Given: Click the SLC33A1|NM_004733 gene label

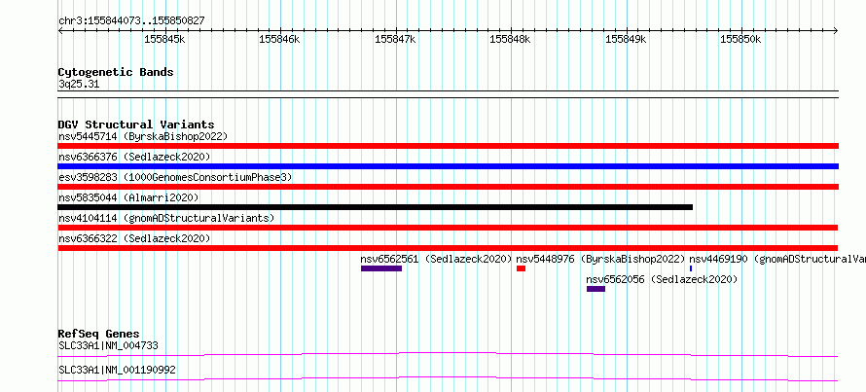Looking at the screenshot, I should click(108, 346).
